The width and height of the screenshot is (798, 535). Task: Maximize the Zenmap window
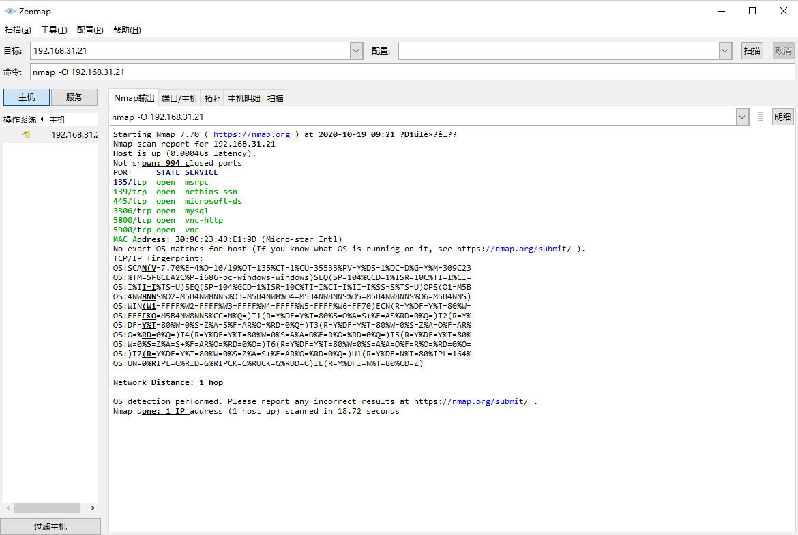752,11
